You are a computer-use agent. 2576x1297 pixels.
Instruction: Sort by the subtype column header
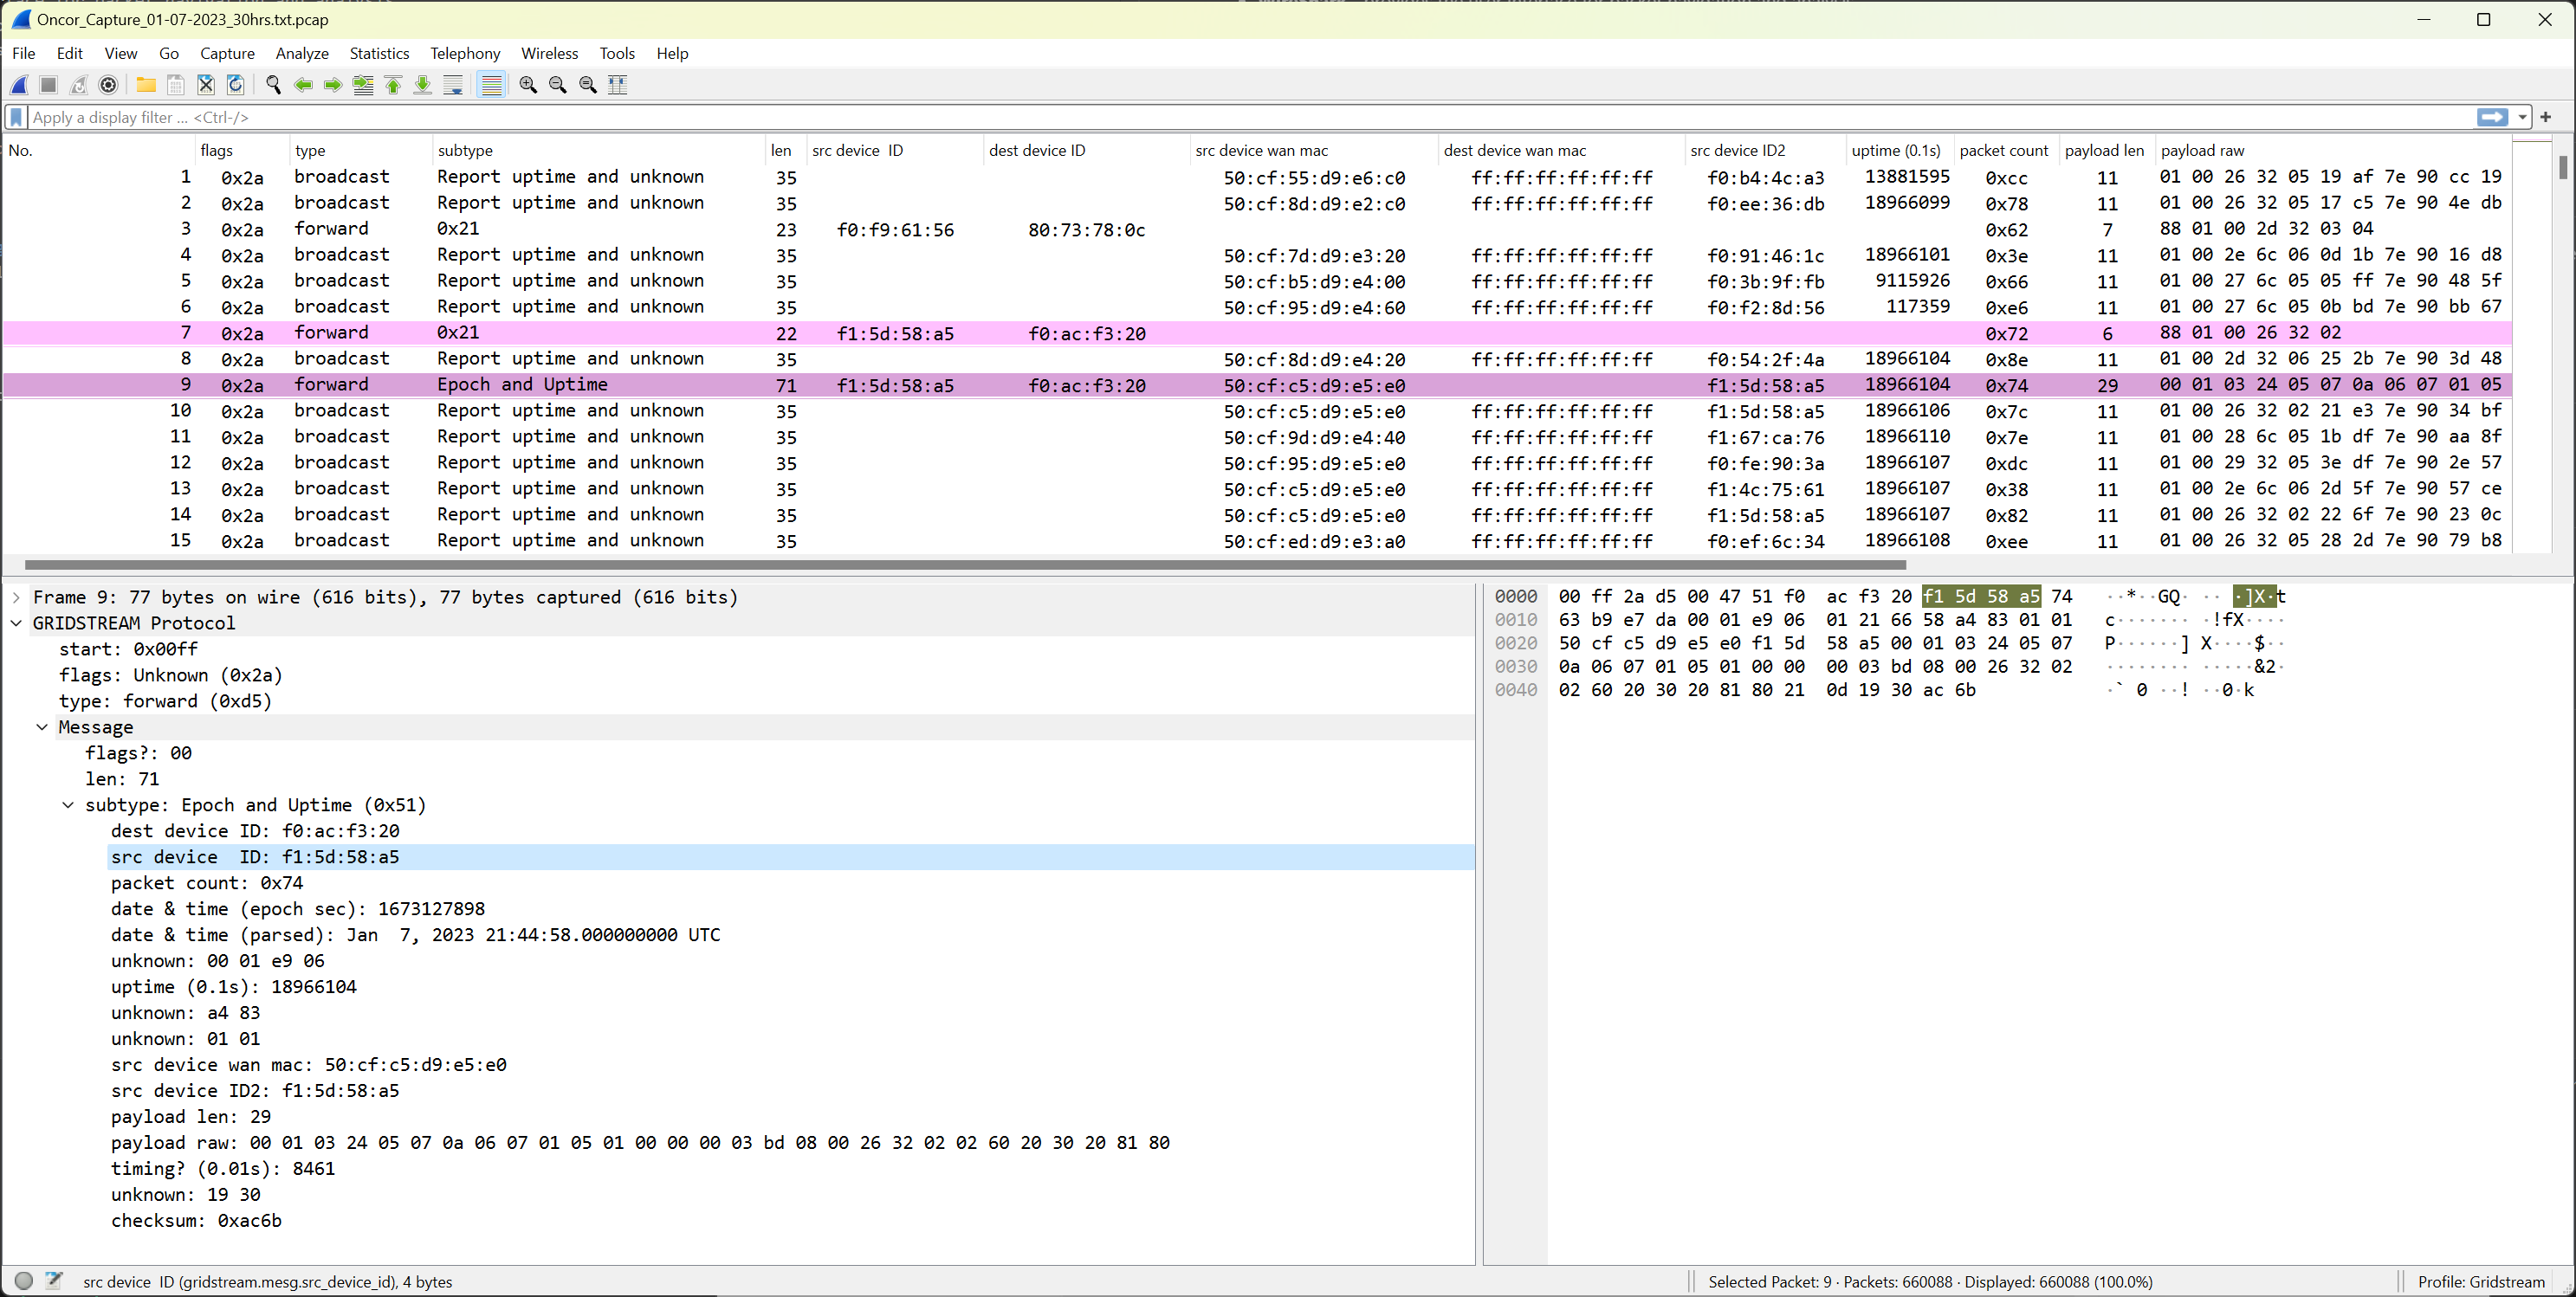click(x=597, y=150)
